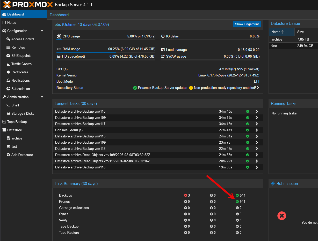Click the Show Fingerprint button
The height and width of the screenshot is (241, 318).
[x=247, y=24]
